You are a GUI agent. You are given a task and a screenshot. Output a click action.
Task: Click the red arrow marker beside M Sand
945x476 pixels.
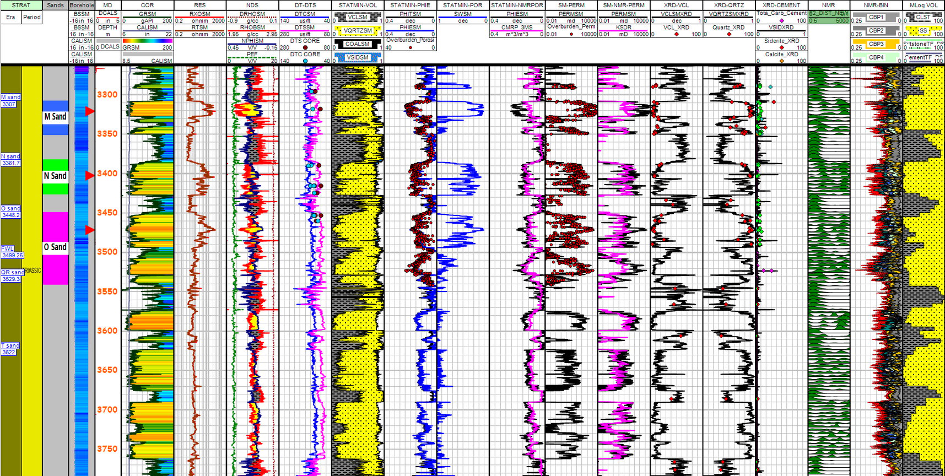click(x=89, y=111)
